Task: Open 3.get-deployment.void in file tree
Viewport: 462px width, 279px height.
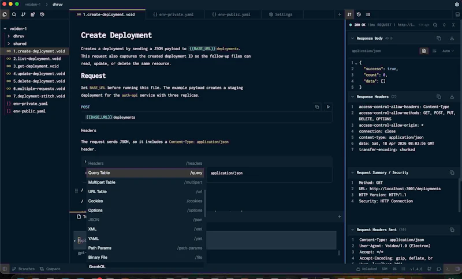Action: coord(36,66)
